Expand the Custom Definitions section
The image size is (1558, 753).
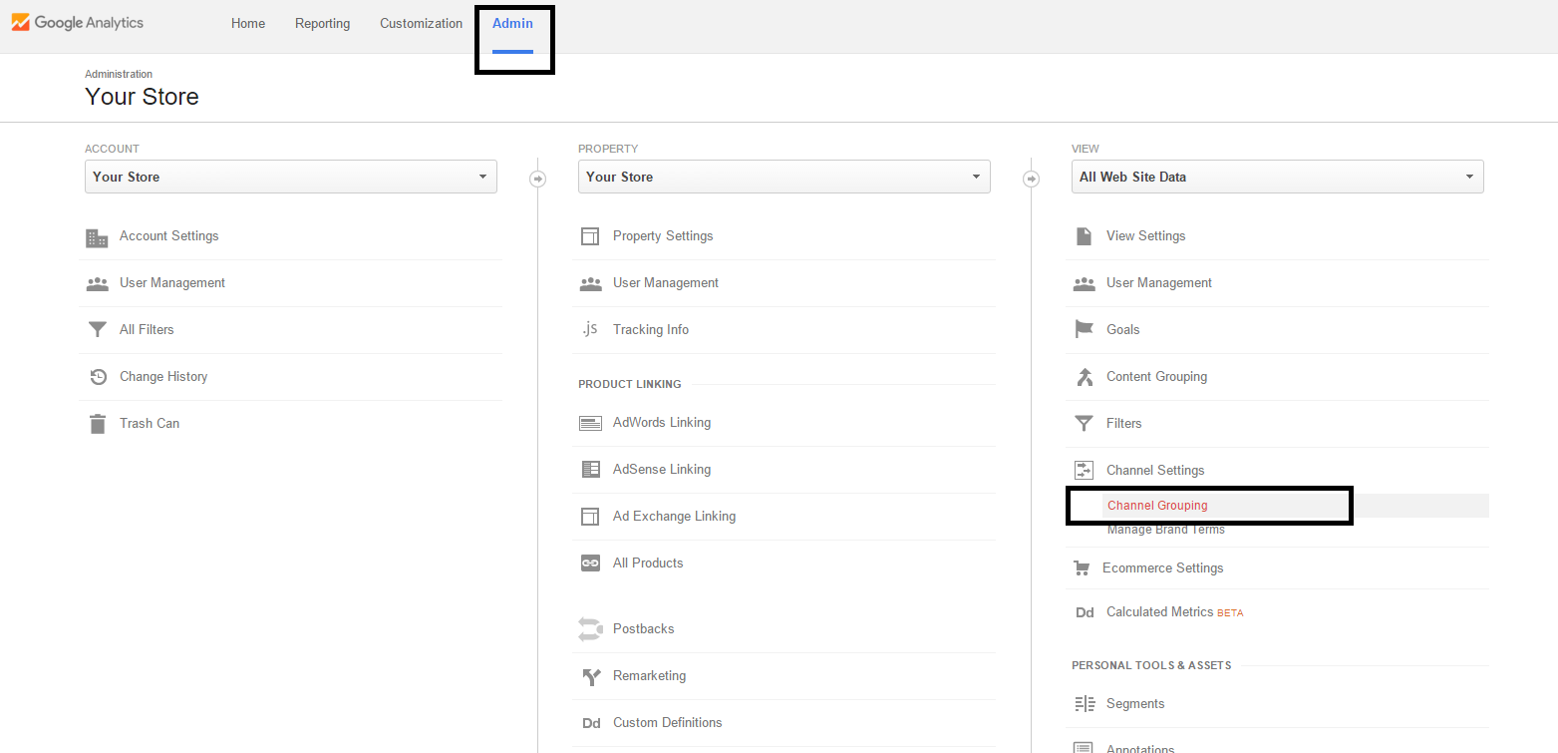[x=667, y=723]
